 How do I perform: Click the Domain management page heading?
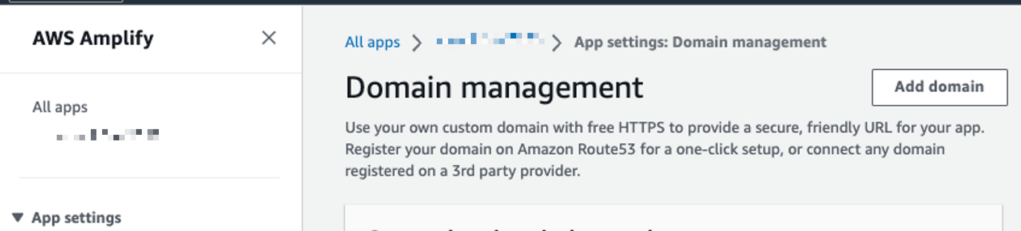click(494, 88)
